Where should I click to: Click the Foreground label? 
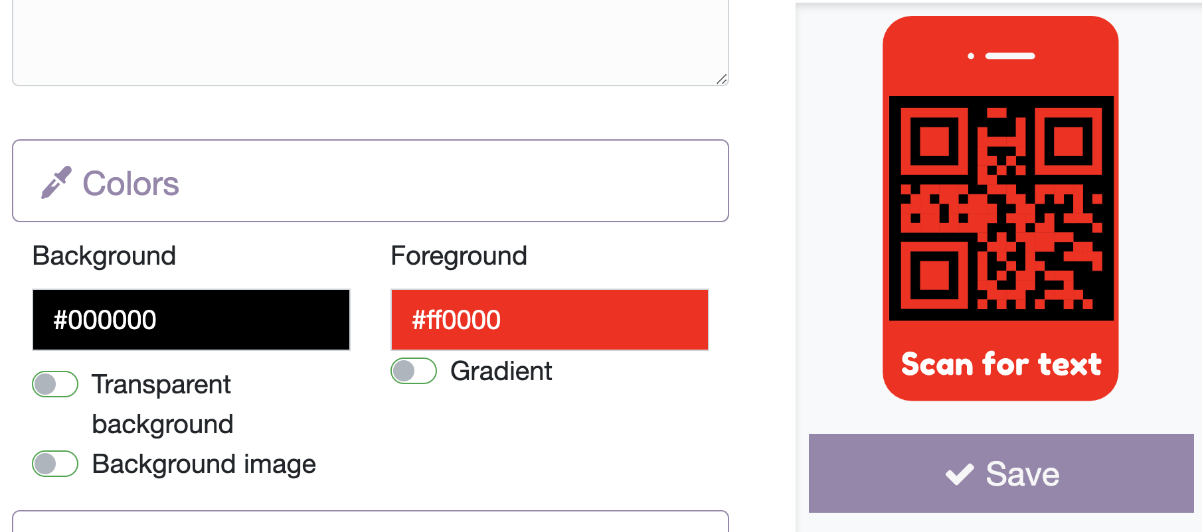click(x=458, y=256)
